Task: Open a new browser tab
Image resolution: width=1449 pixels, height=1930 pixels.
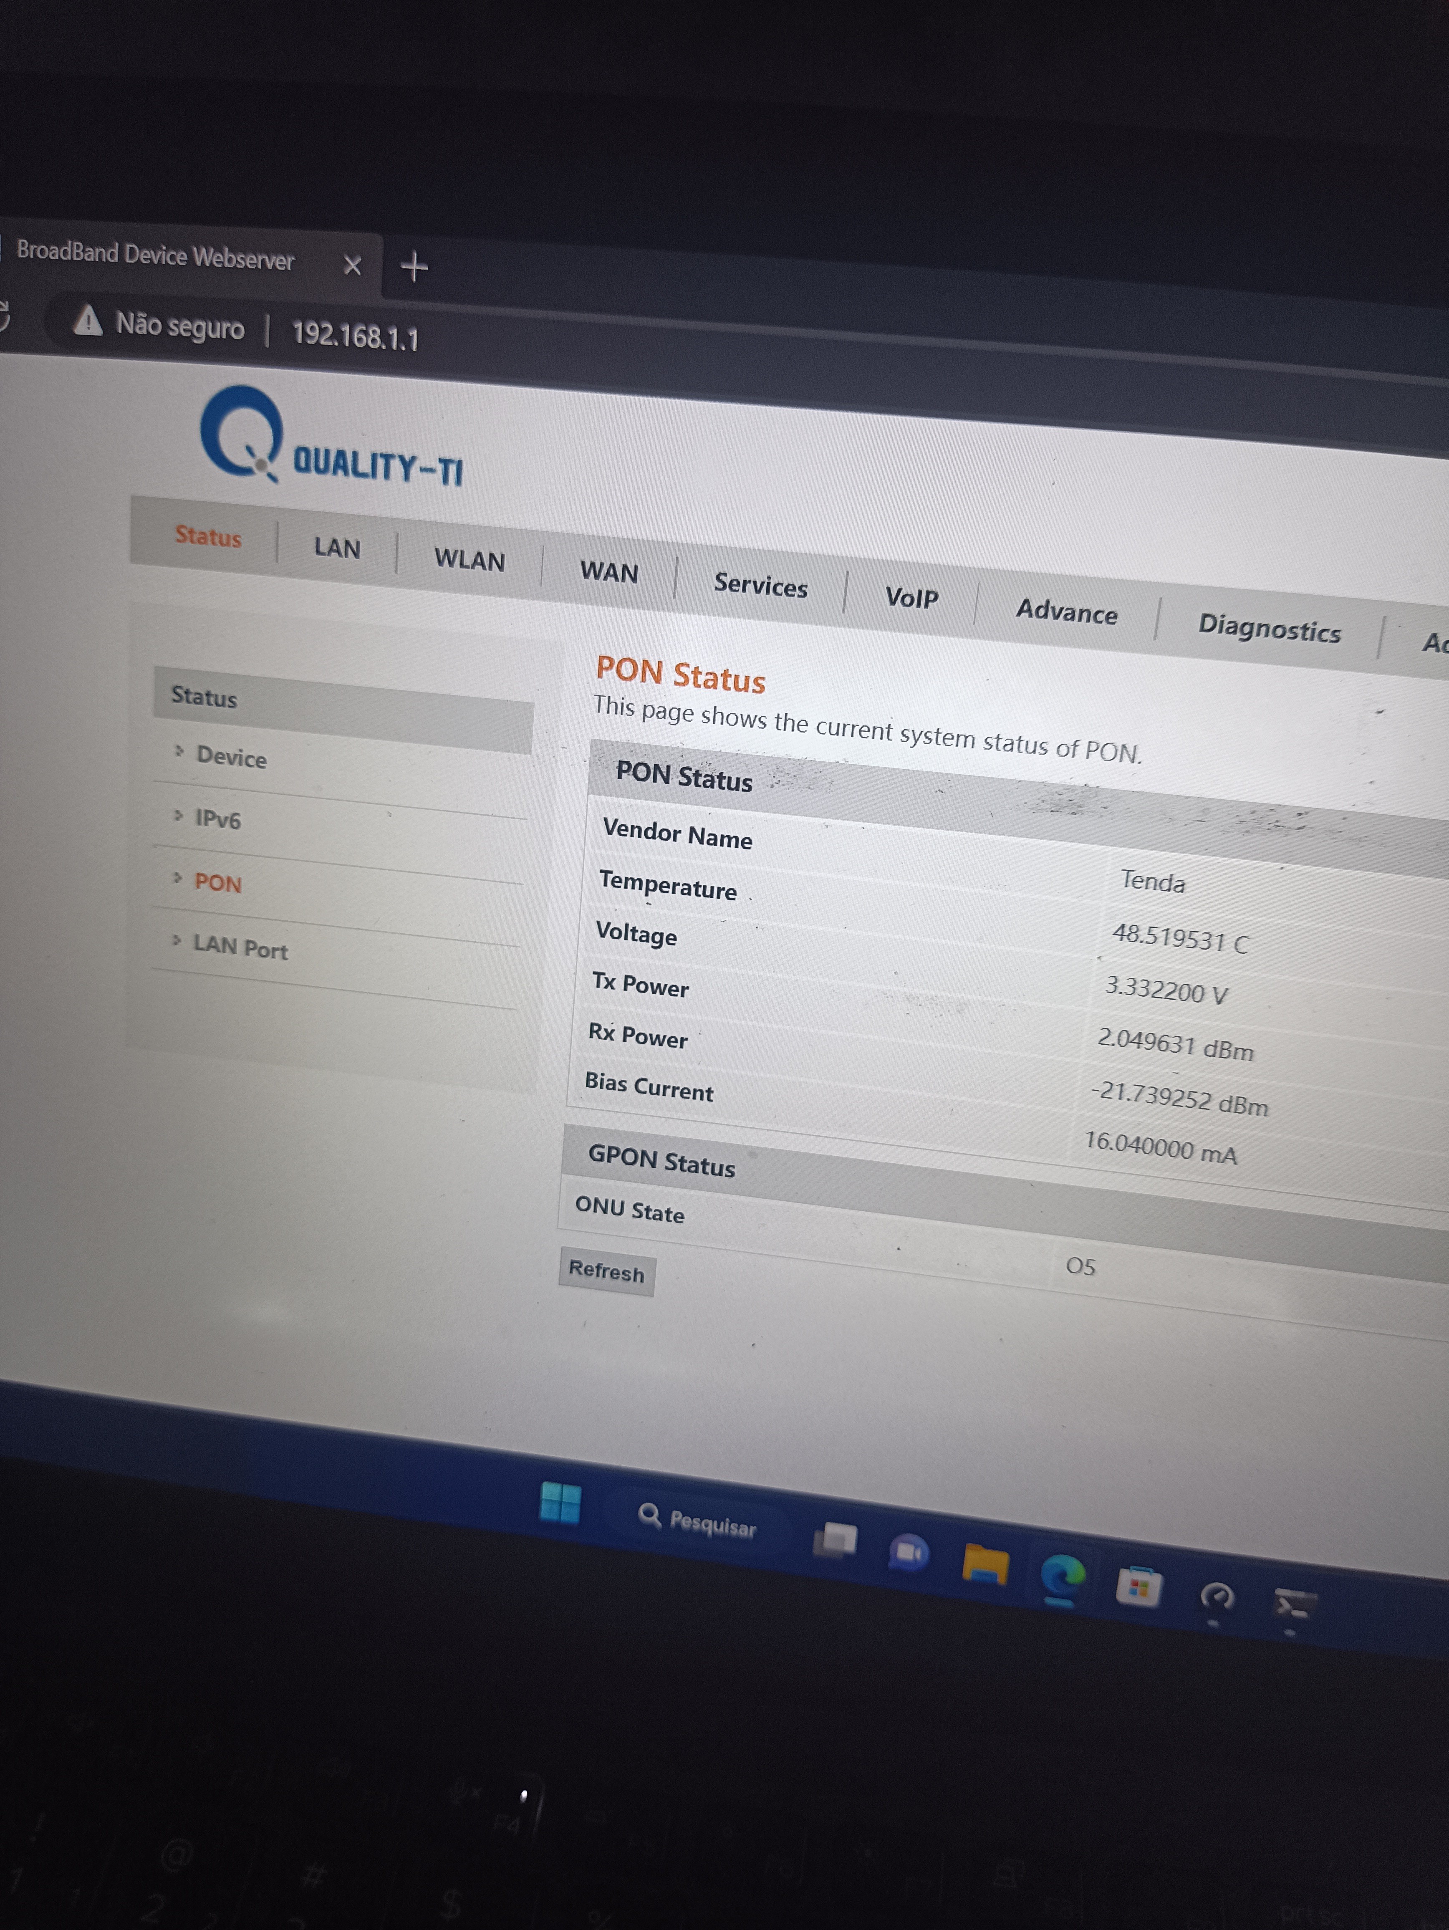Action: point(414,267)
